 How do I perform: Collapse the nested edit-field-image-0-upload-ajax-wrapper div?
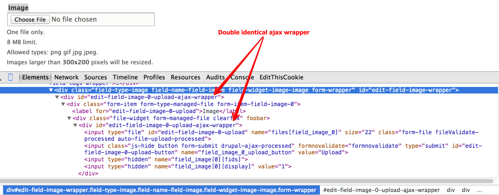[75, 125]
